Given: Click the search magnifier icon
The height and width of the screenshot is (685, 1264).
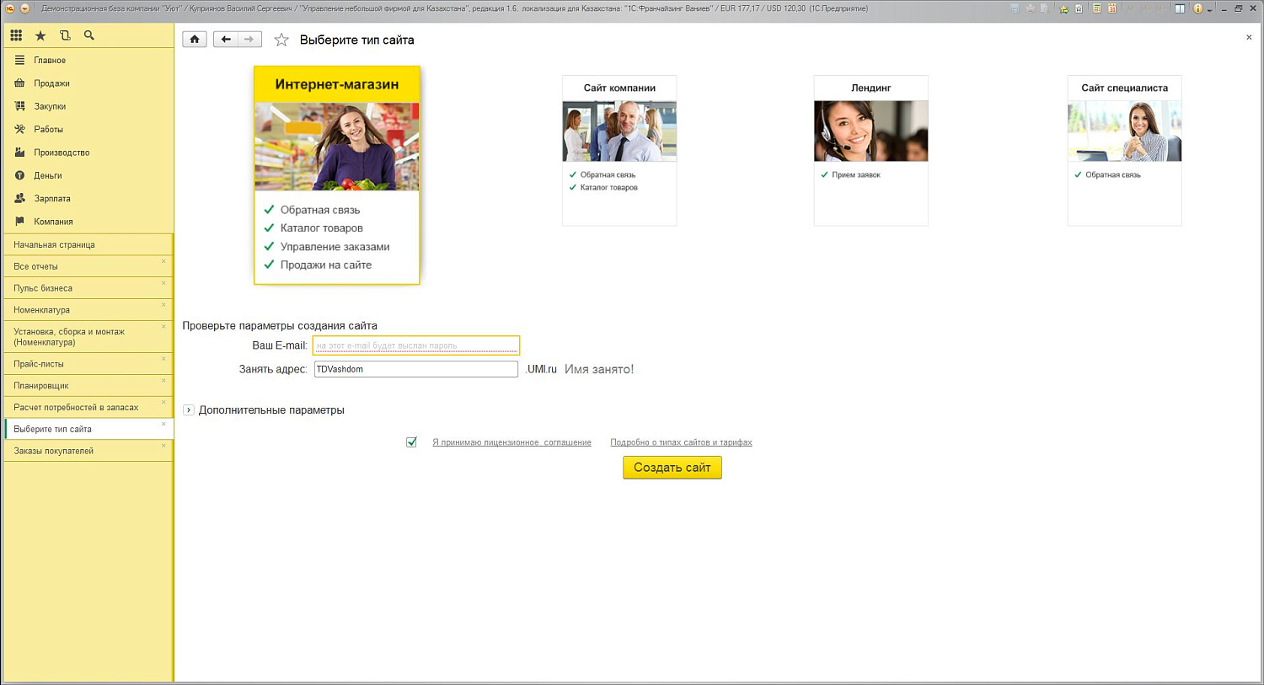Looking at the screenshot, I should 89,35.
